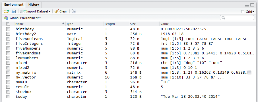Click the Import Dataset table icon
258x102 pixels.
tap(23, 11)
